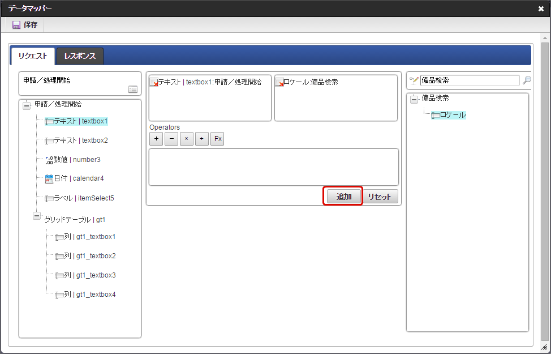
Task: Collapse the 備品検索 tree node
Action: pyautogui.click(x=414, y=99)
